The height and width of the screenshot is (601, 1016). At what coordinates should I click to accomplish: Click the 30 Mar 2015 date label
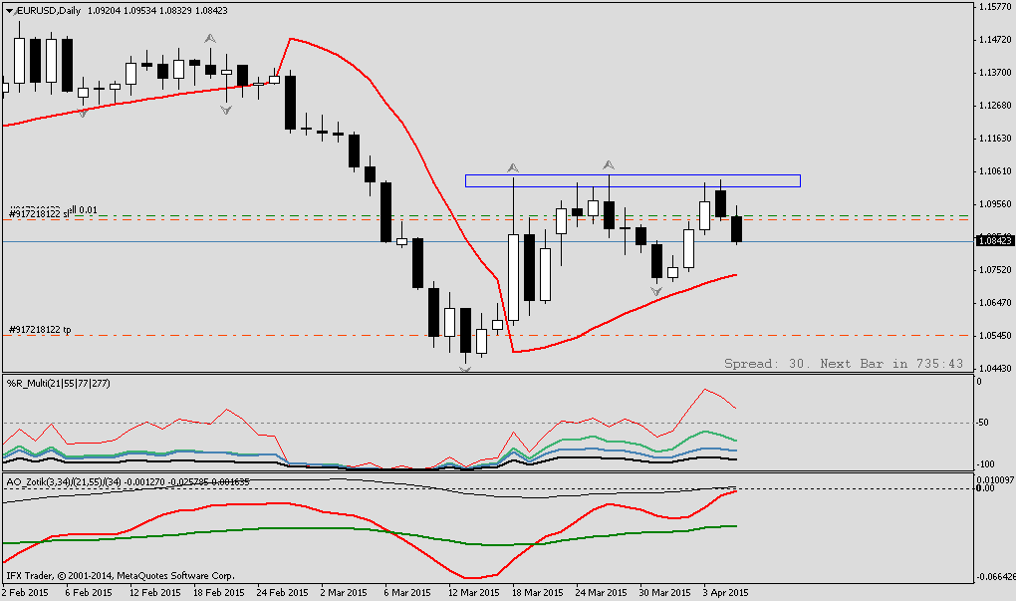(x=664, y=593)
